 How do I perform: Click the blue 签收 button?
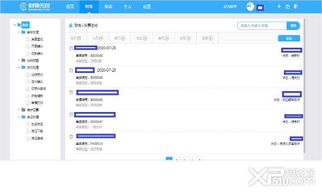point(289,39)
